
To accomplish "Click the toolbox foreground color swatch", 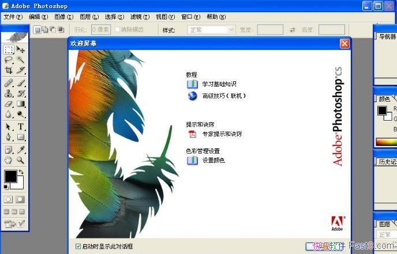I will 10,176.
